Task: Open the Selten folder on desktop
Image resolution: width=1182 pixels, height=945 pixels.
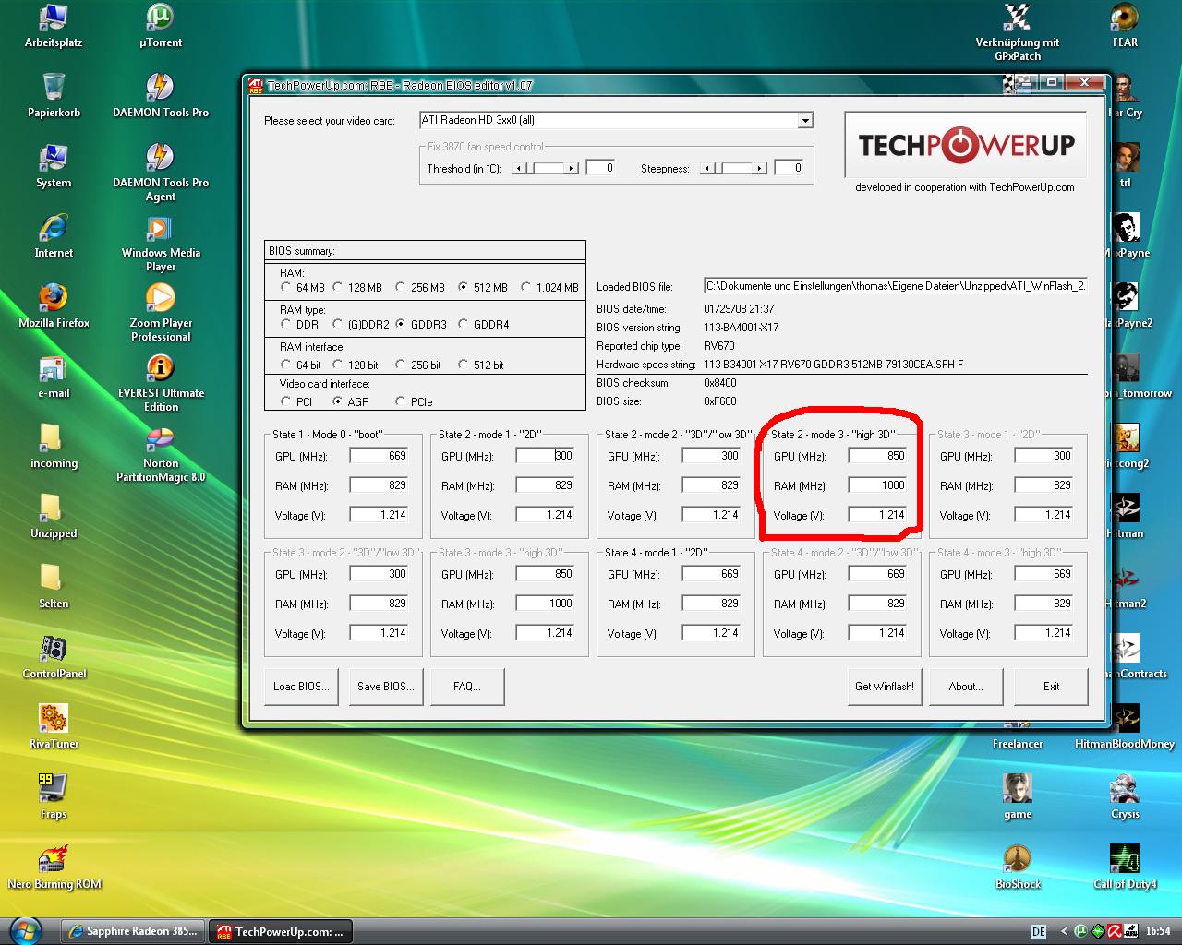Action: point(54,587)
